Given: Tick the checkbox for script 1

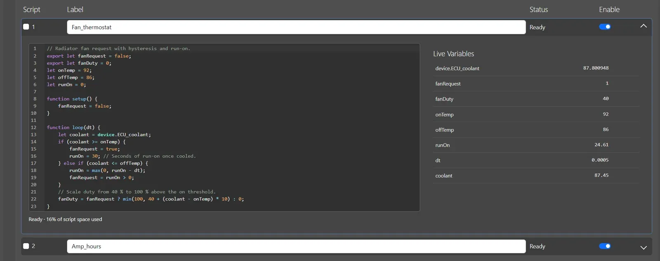Looking at the screenshot, I should pyautogui.click(x=26, y=27).
